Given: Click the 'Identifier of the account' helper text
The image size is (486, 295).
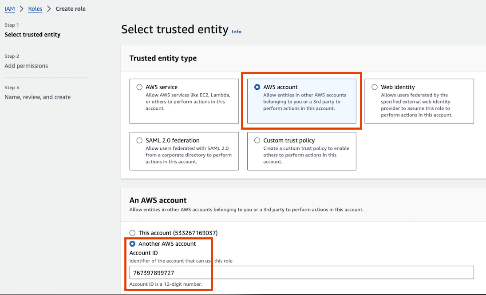Looking at the screenshot, I should (181, 261).
